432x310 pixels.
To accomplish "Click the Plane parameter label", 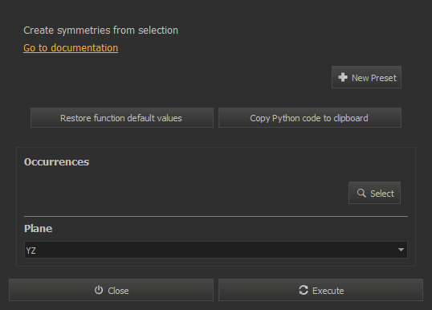I will click(38, 228).
